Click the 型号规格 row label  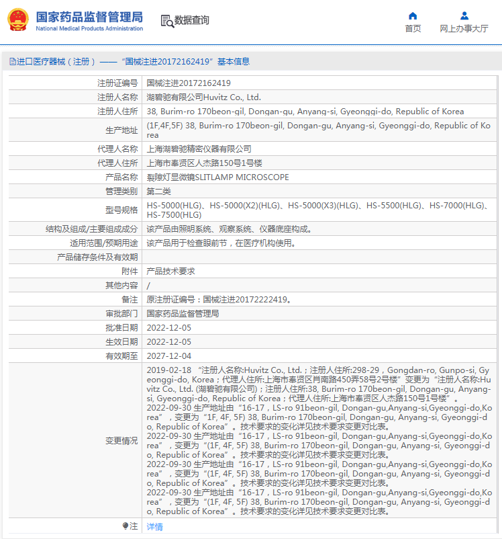[x=121, y=210]
